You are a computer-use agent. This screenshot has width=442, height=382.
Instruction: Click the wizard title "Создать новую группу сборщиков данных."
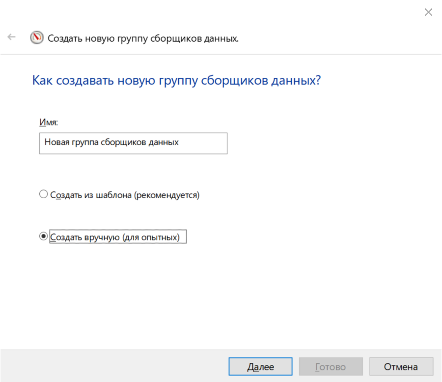click(143, 38)
